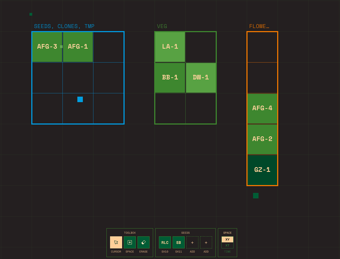Select the AFG-1 plant cell

(78, 47)
